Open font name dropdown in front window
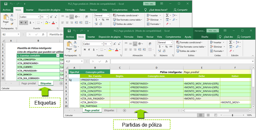The width and height of the screenshot is (256, 130). 102,44
